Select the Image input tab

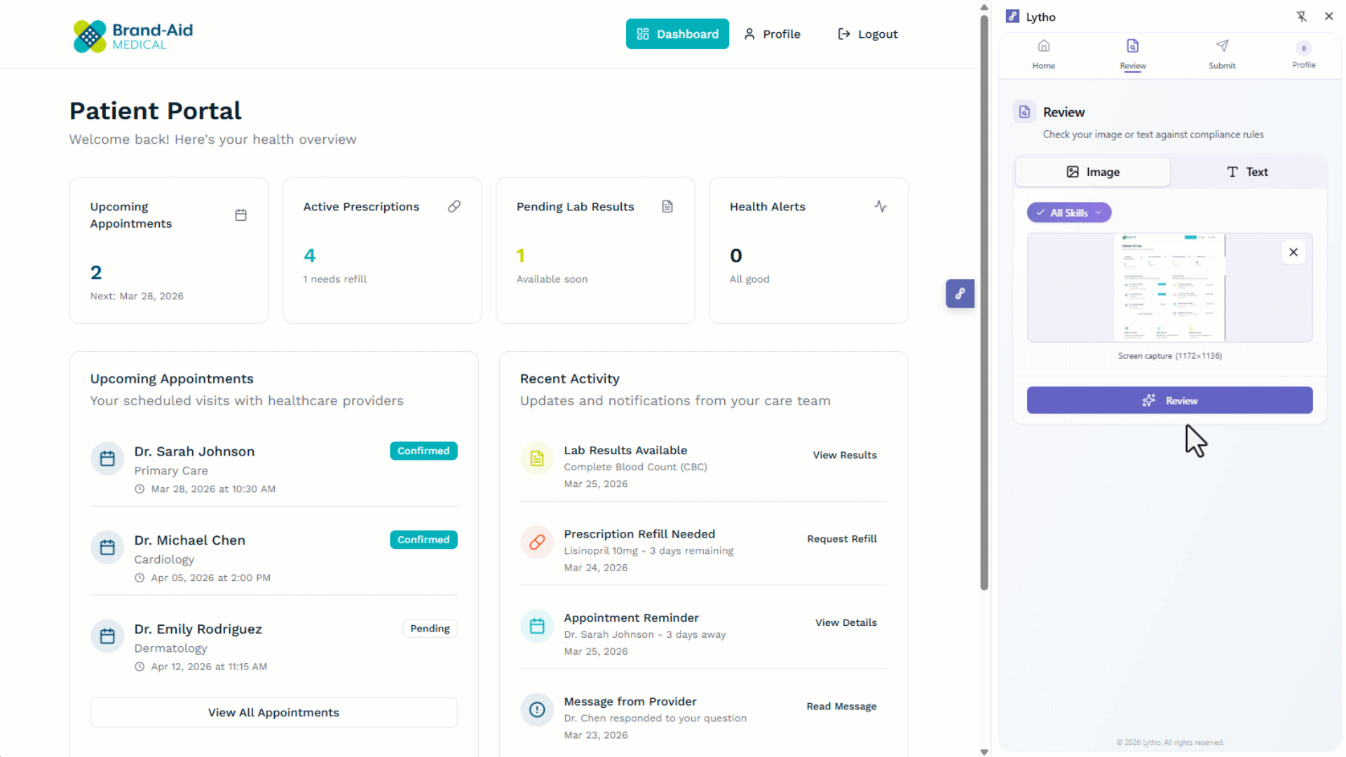point(1093,172)
